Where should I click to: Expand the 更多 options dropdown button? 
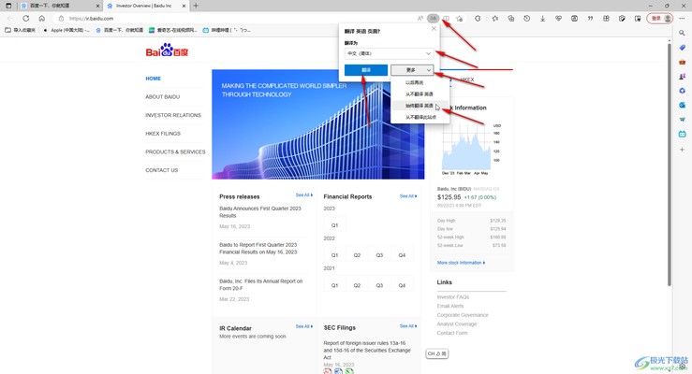(413, 70)
